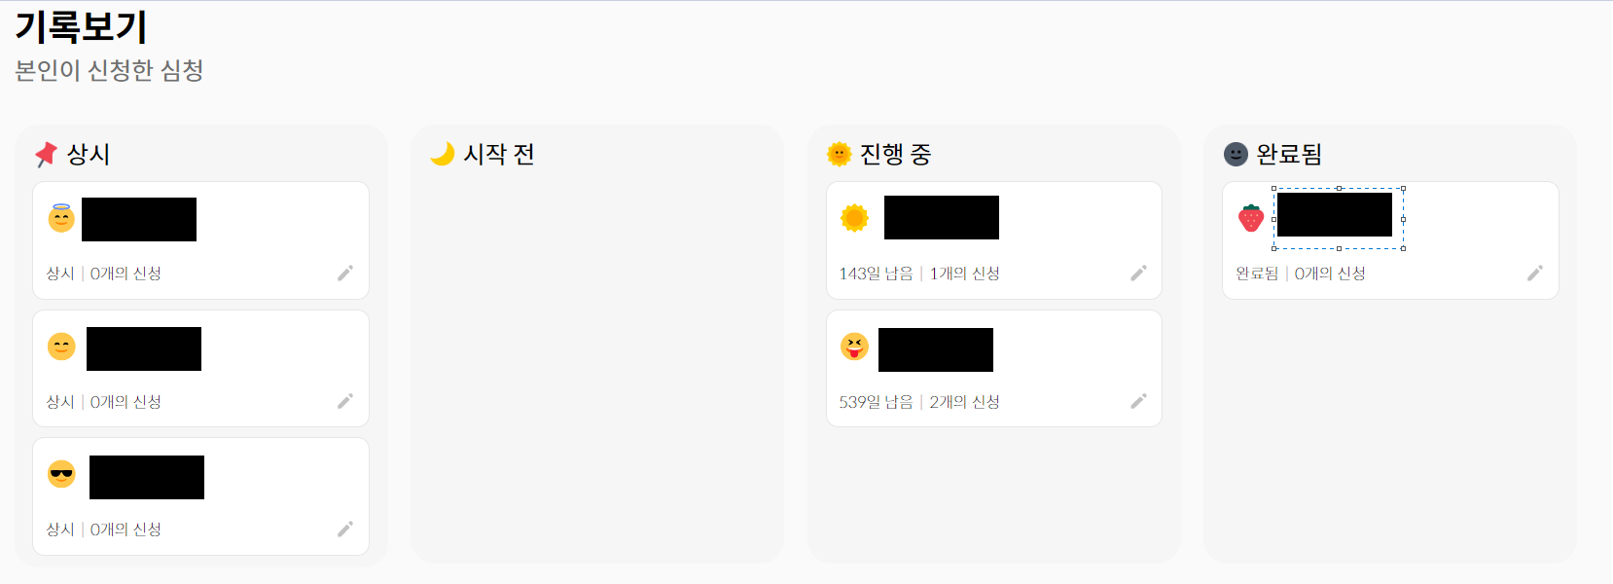1613x584 pixels.
Task: Click the strawberry emoji icon
Action: pyautogui.click(x=1251, y=218)
